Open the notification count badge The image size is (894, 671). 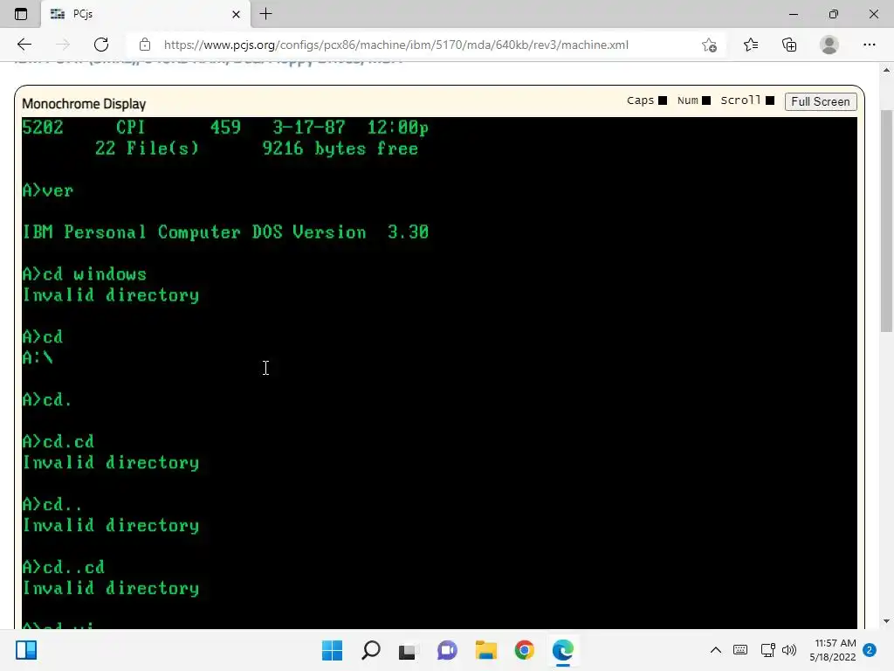point(870,650)
